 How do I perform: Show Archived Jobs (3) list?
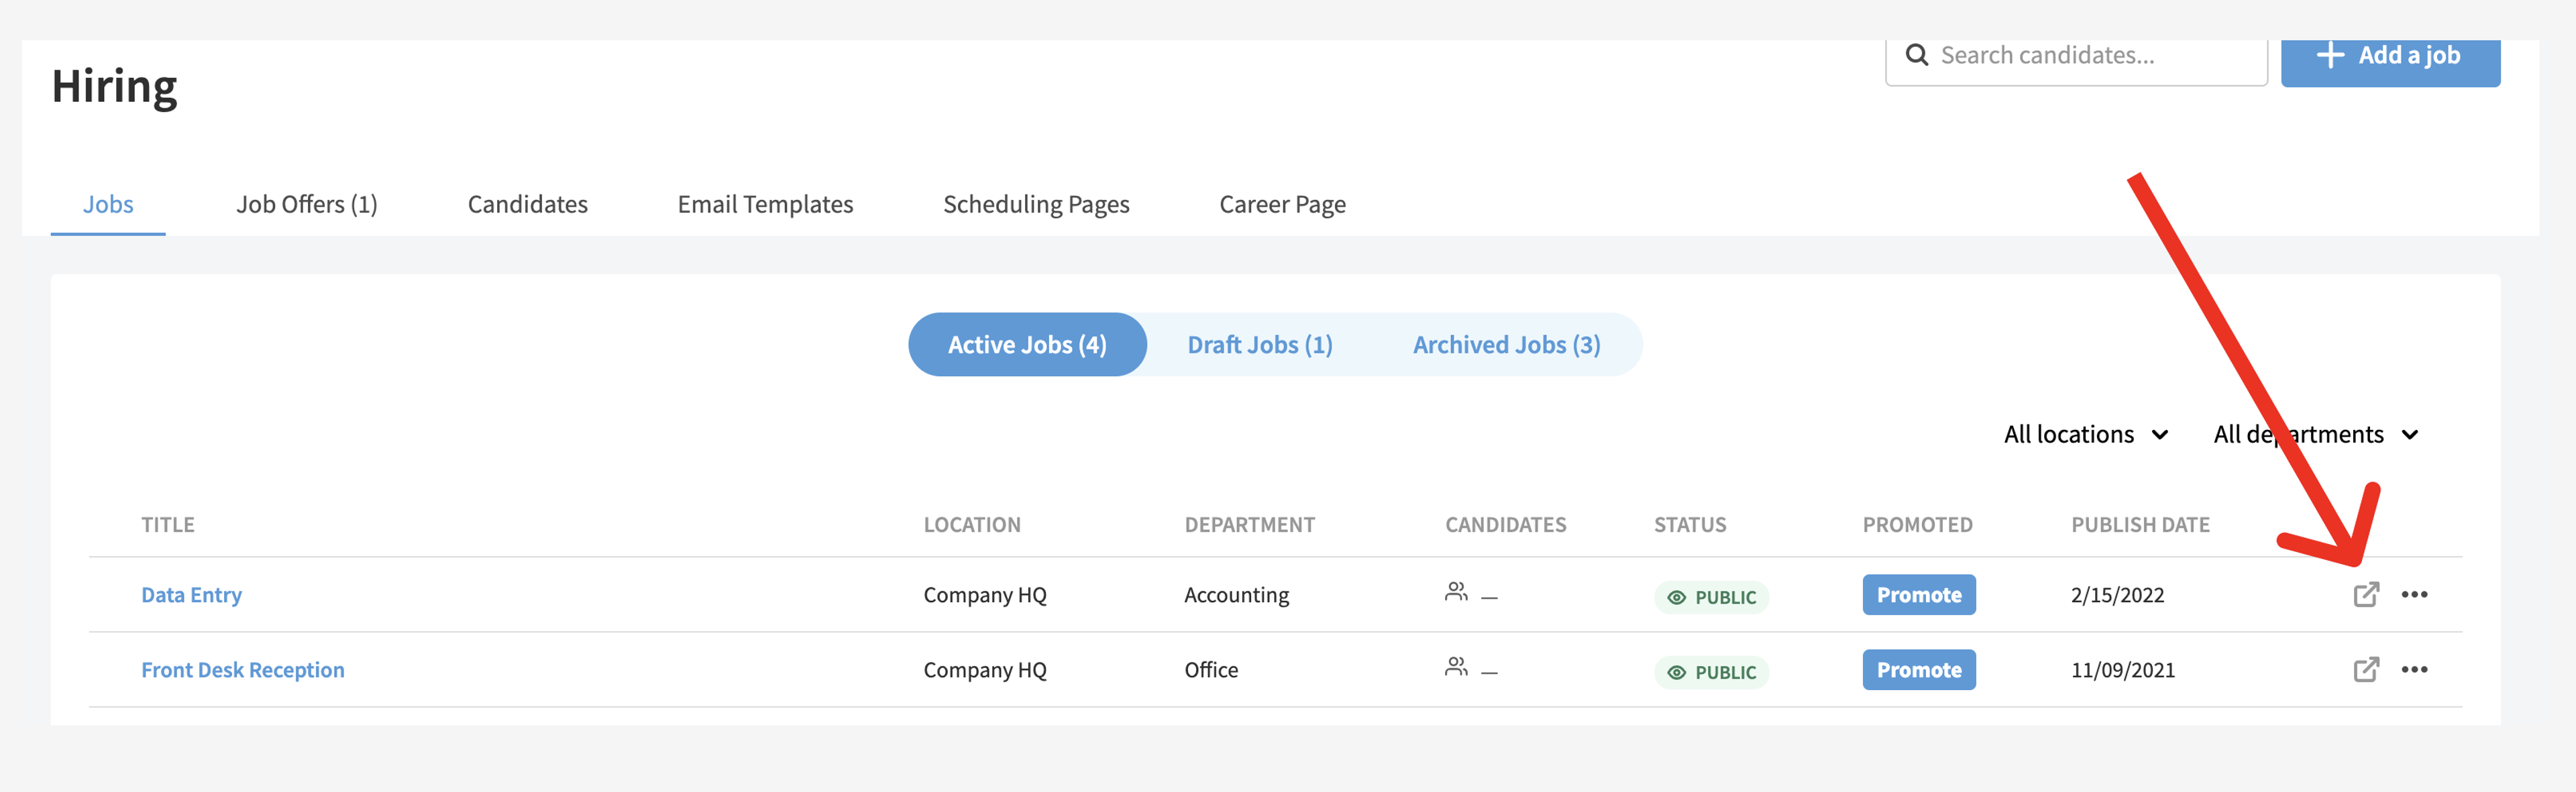pyautogui.click(x=1506, y=344)
